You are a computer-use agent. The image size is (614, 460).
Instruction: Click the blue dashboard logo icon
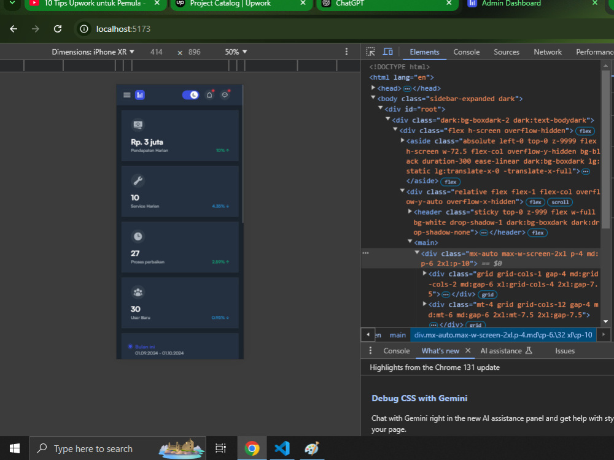coord(140,95)
